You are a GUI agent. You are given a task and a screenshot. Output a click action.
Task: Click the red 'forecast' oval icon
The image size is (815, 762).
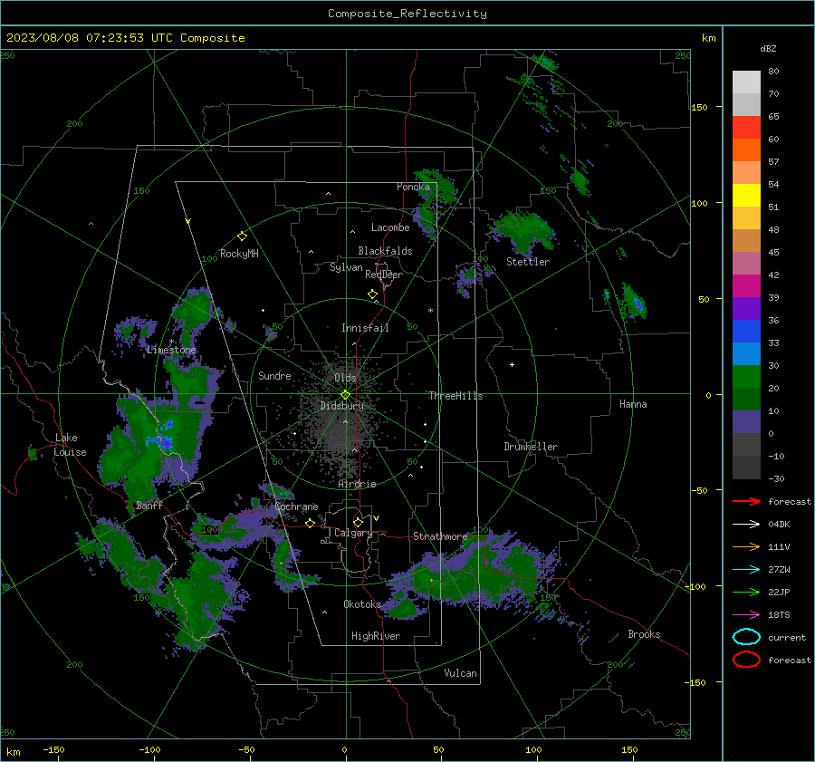[x=746, y=660]
